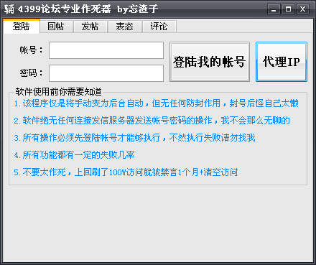Image resolution: width=316 pixels, height=265 pixels.
Task: Open the 代理IP settings button
Action: click(282, 62)
